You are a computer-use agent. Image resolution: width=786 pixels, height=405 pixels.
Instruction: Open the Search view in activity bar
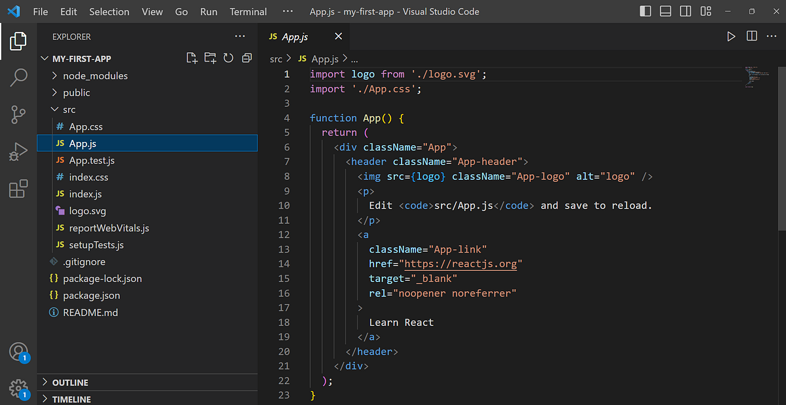(x=18, y=77)
